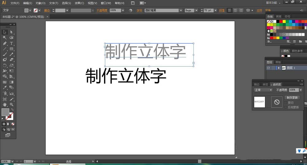Open the 正常 blend mode dropdown

[x=263, y=90]
